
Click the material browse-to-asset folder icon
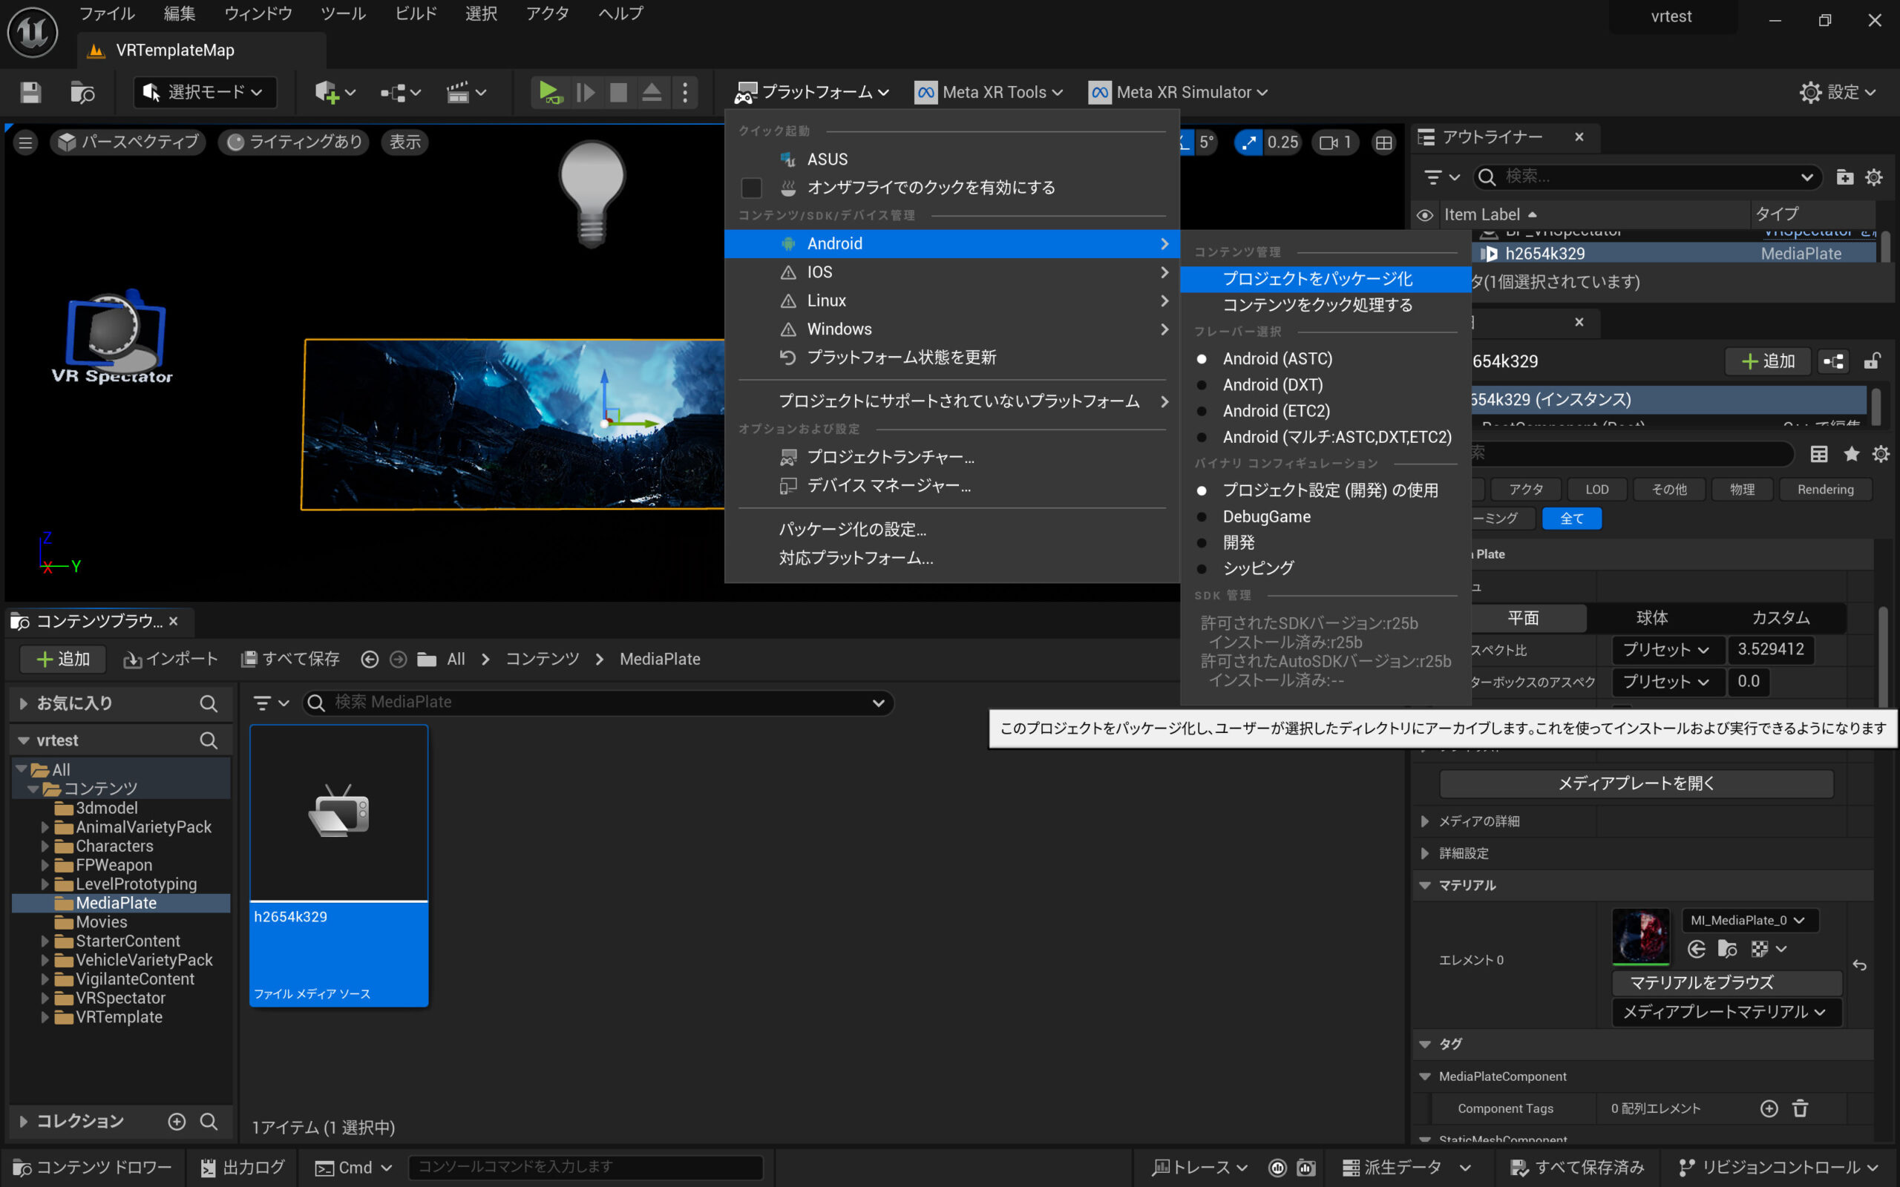[x=1726, y=949]
